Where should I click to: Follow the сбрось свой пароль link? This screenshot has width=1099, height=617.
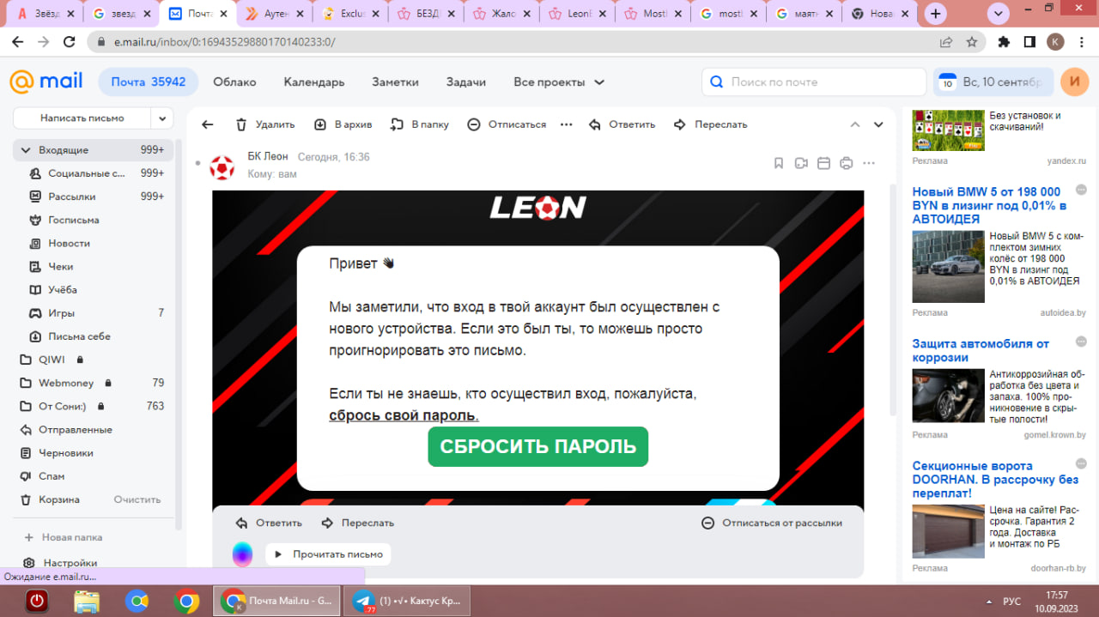click(404, 415)
